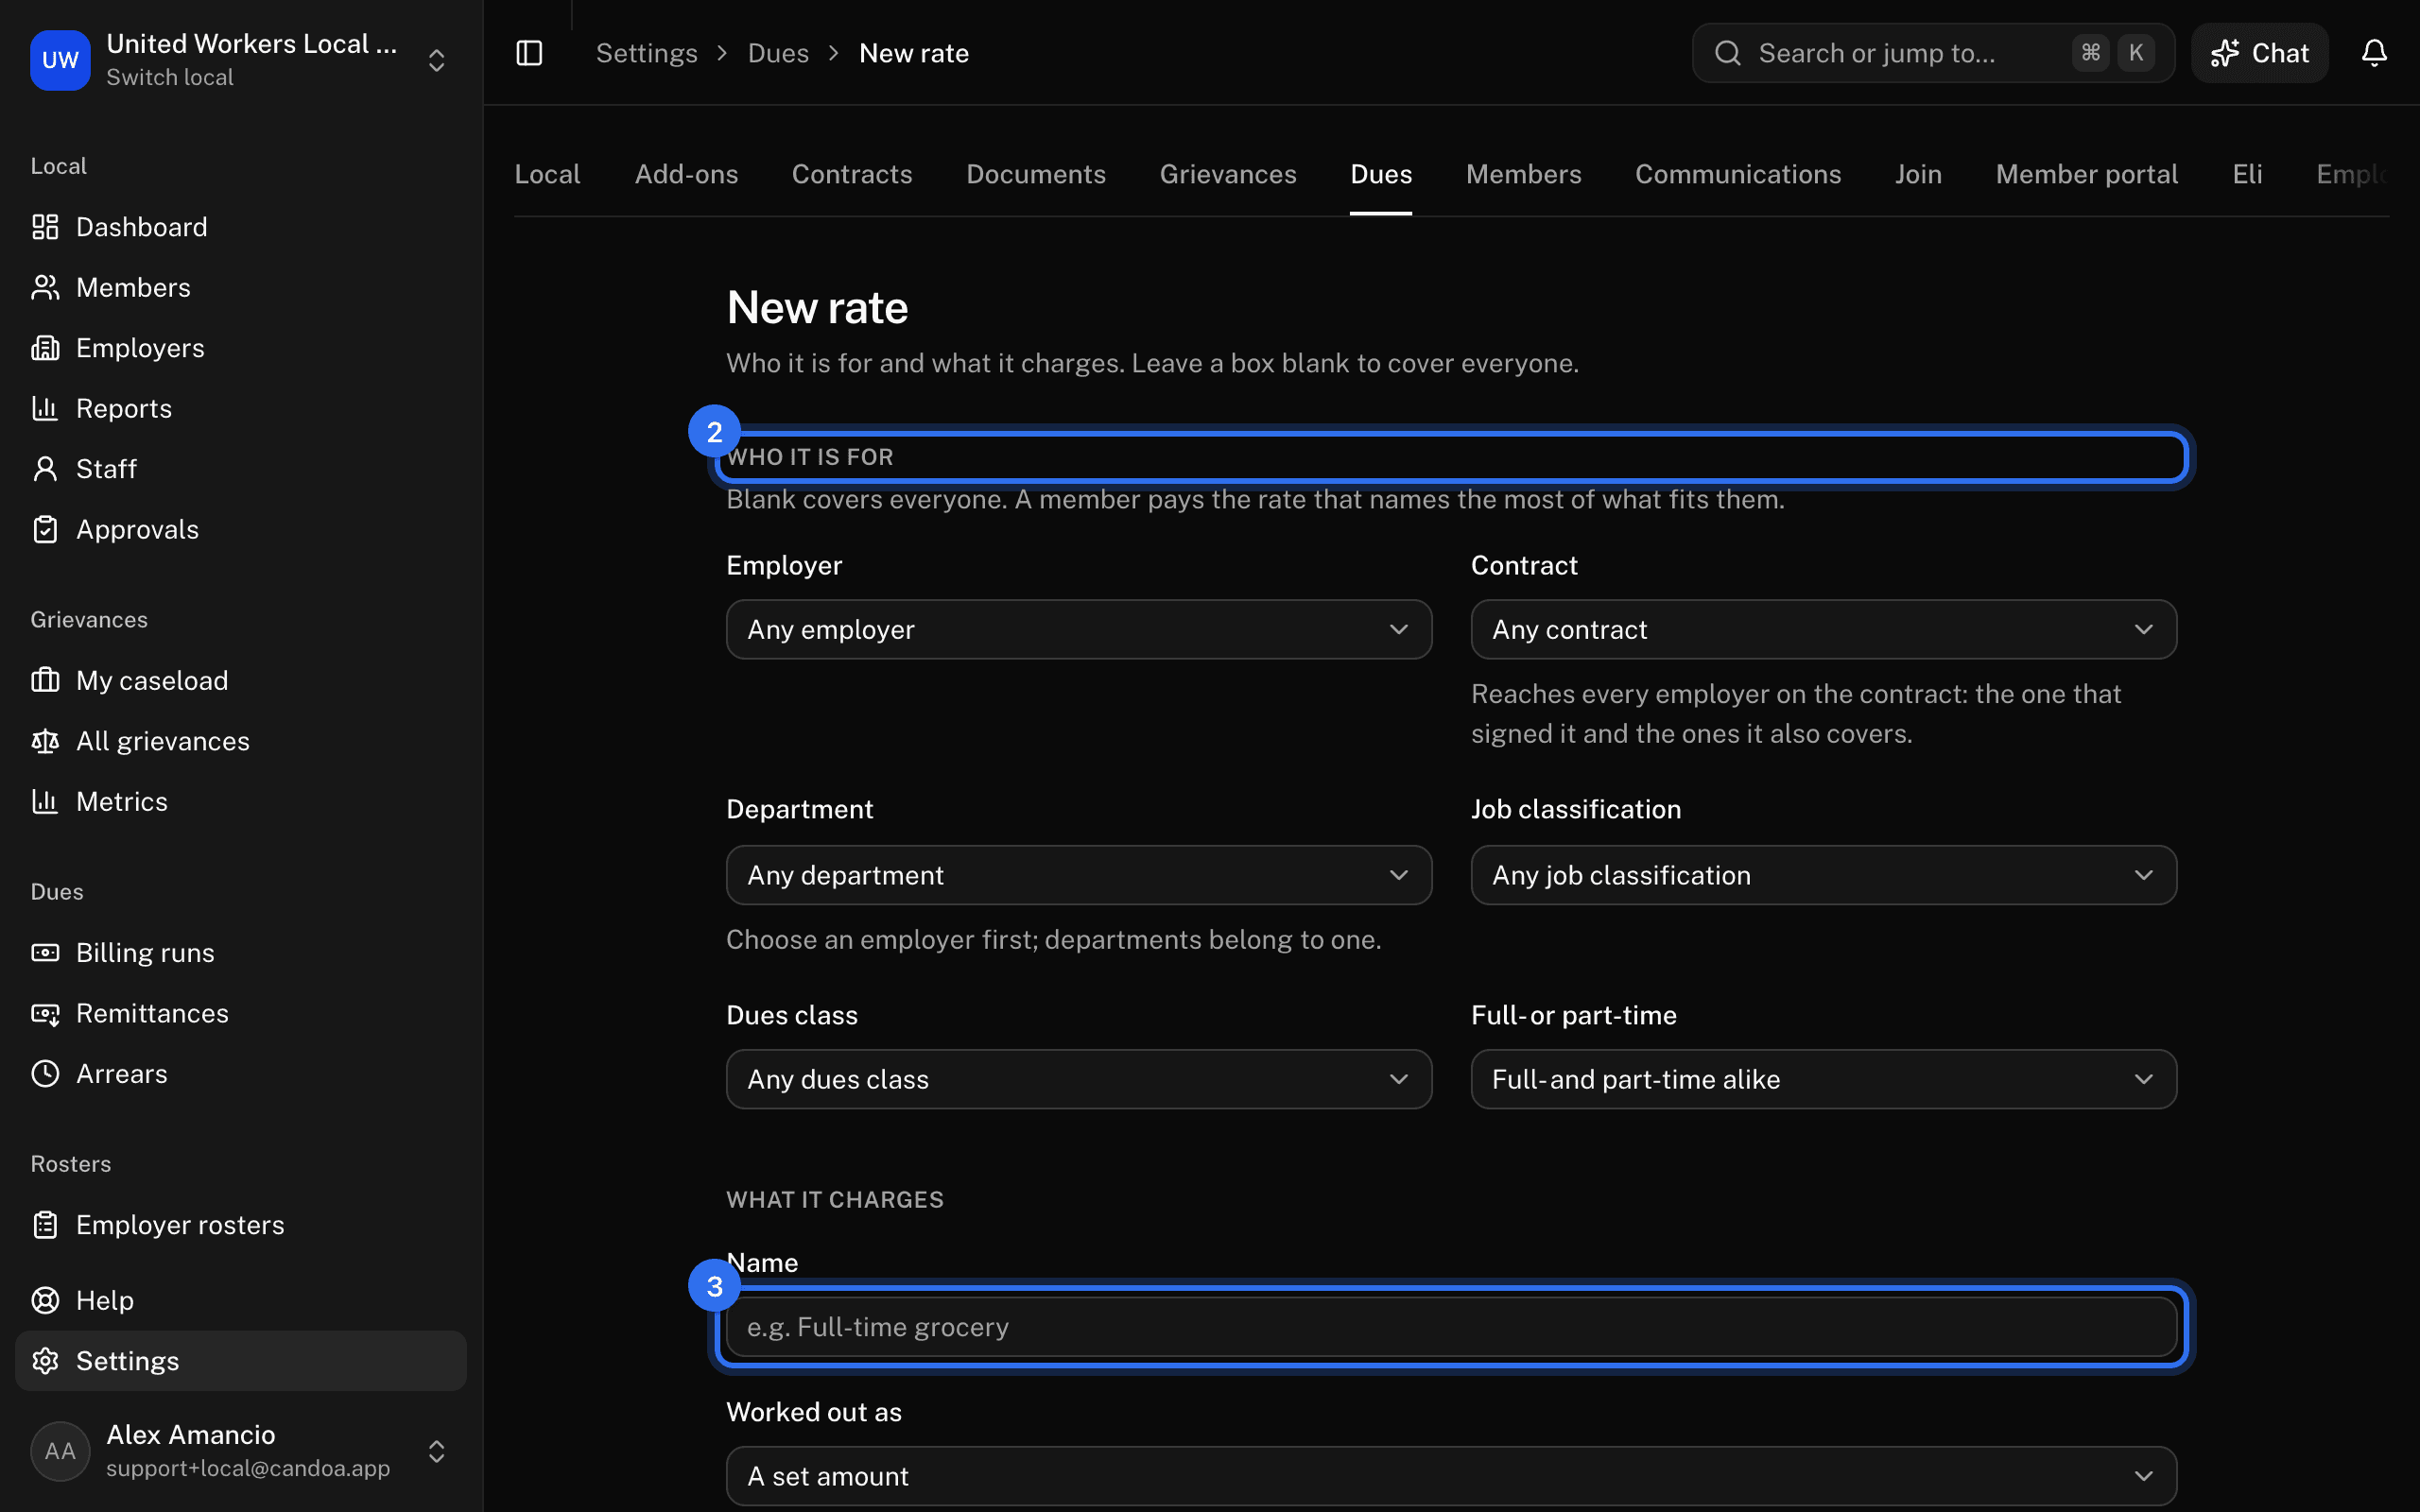Open the Any department dropdown
Image resolution: width=2420 pixels, height=1512 pixels.
tap(1079, 875)
